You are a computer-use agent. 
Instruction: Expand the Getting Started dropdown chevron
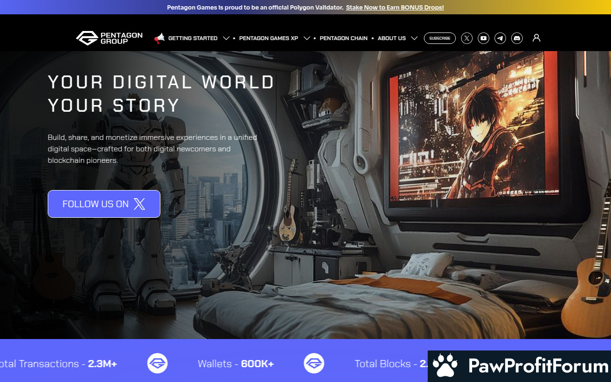pos(226,38)
